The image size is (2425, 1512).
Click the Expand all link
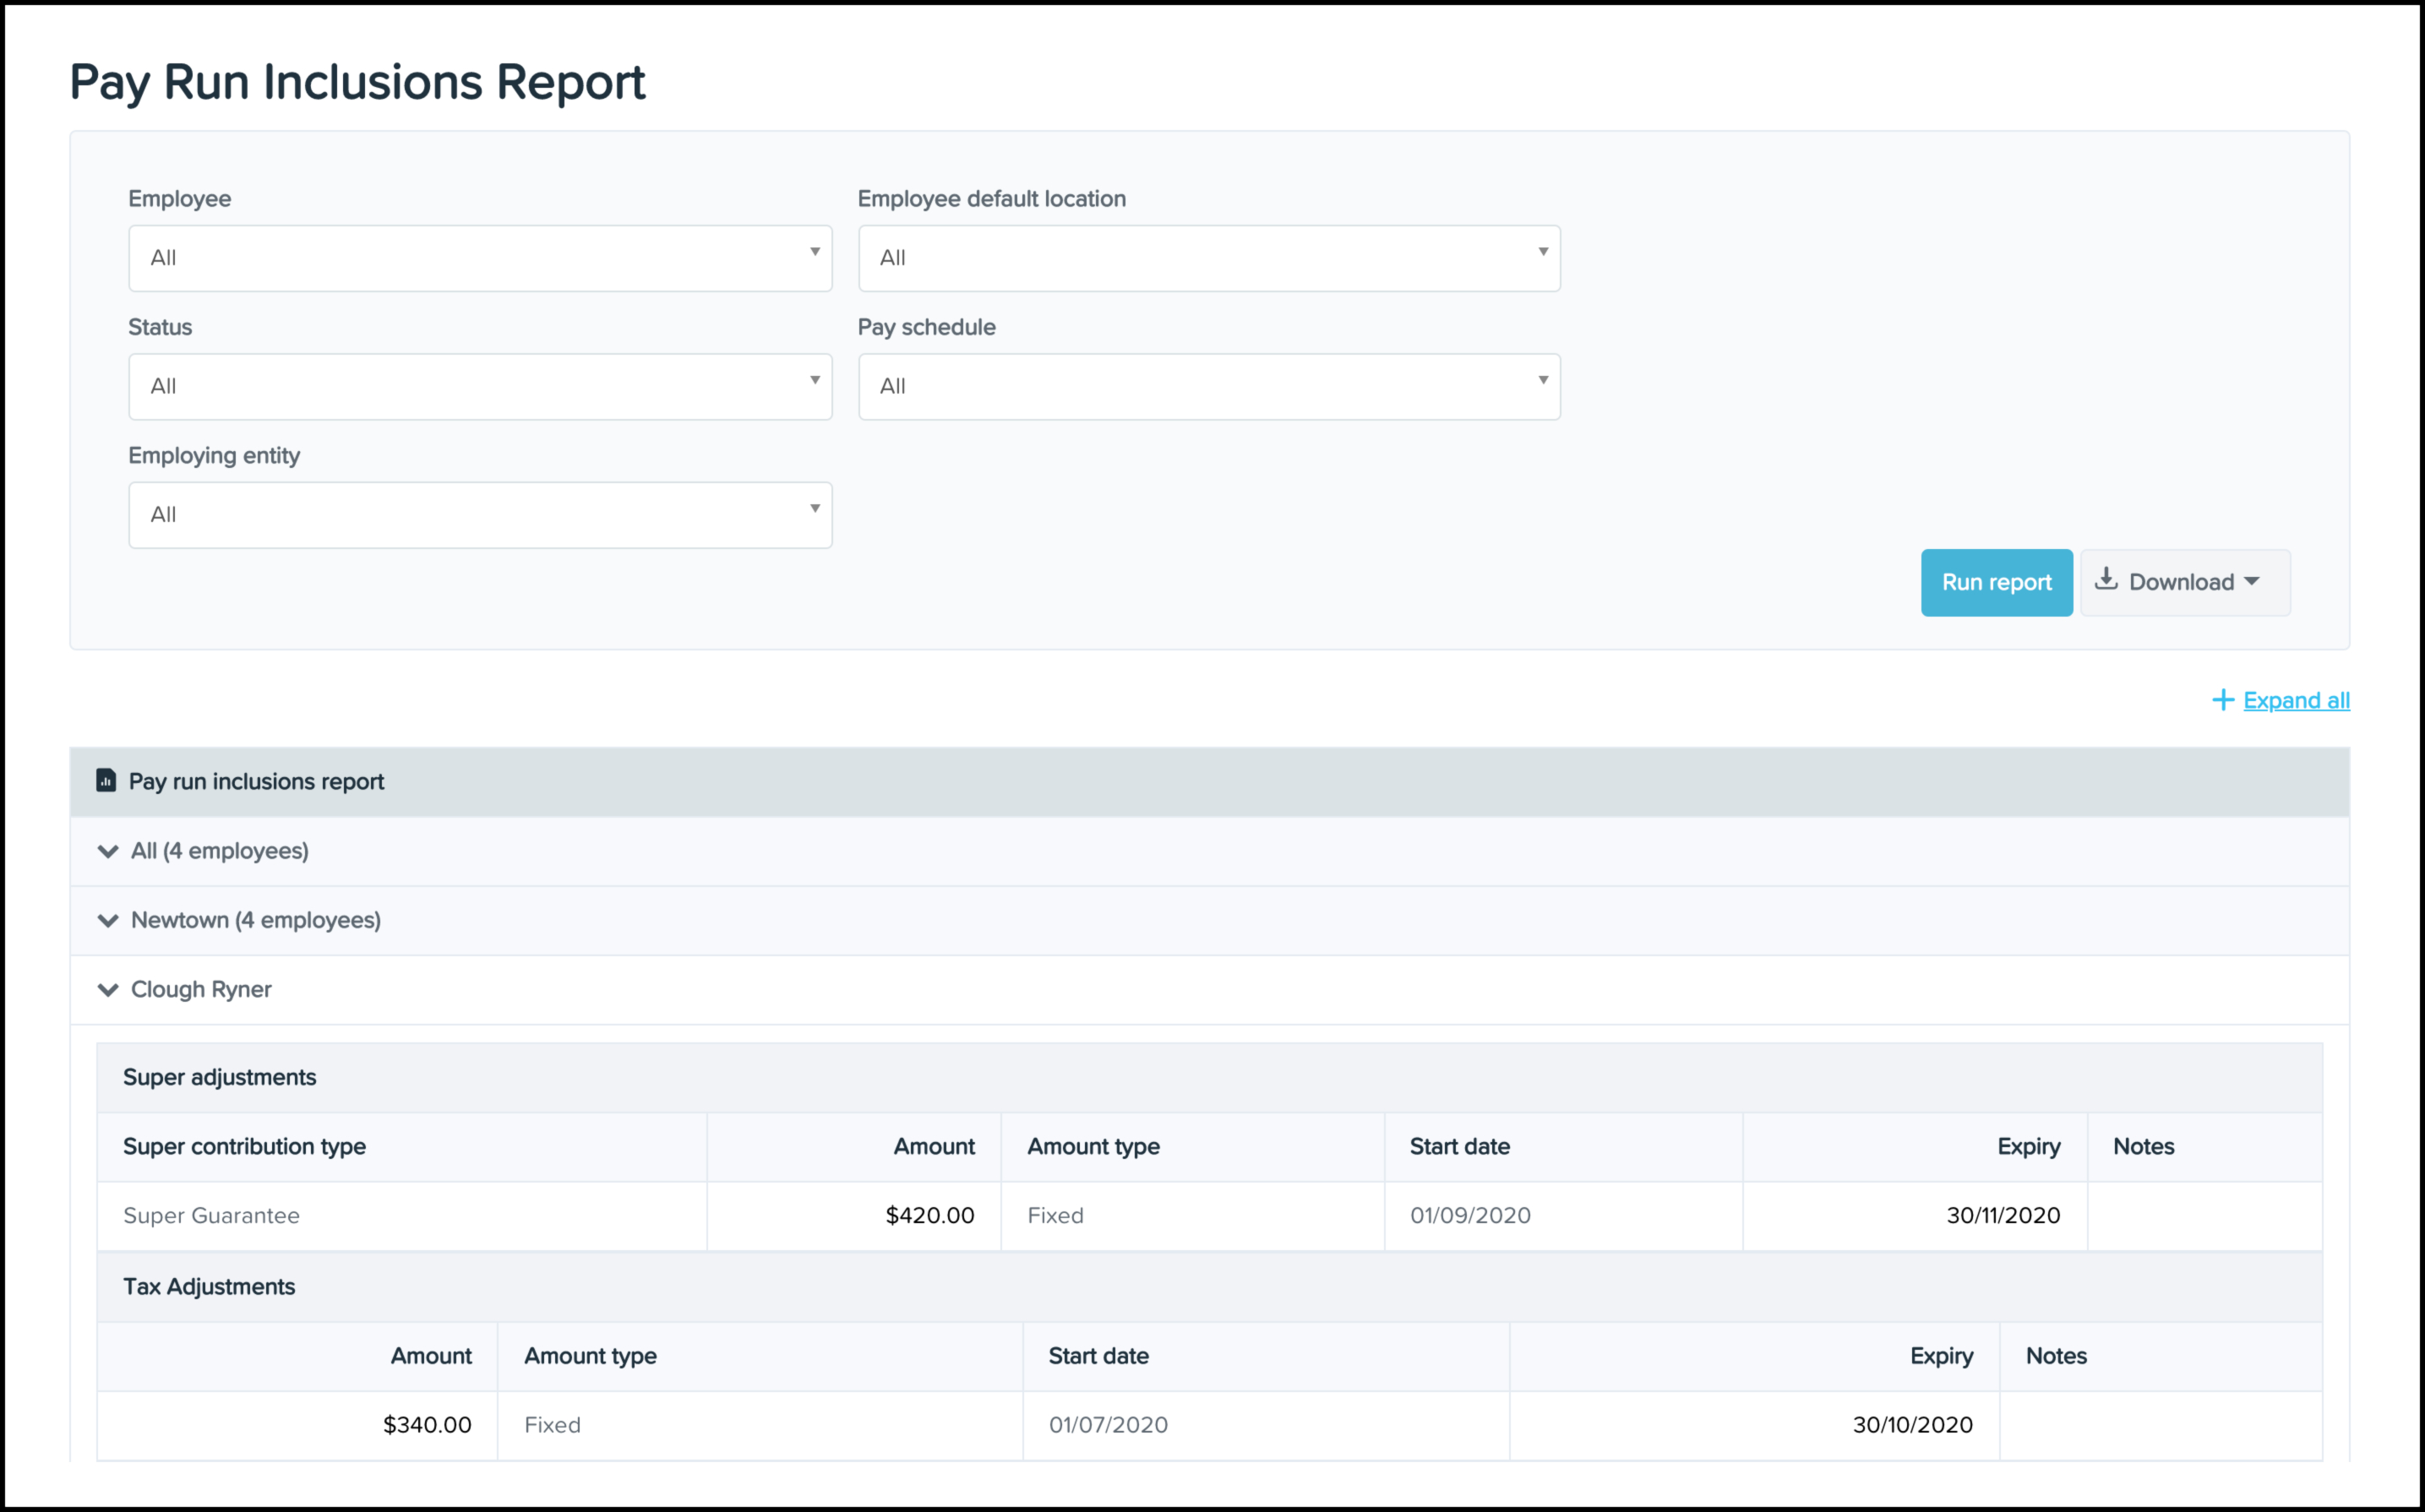(2296, 700)
